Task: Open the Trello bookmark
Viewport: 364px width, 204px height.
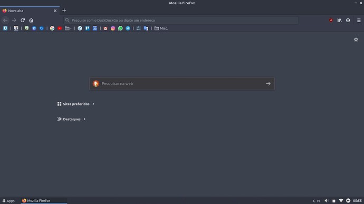Action: click(87, 28)
